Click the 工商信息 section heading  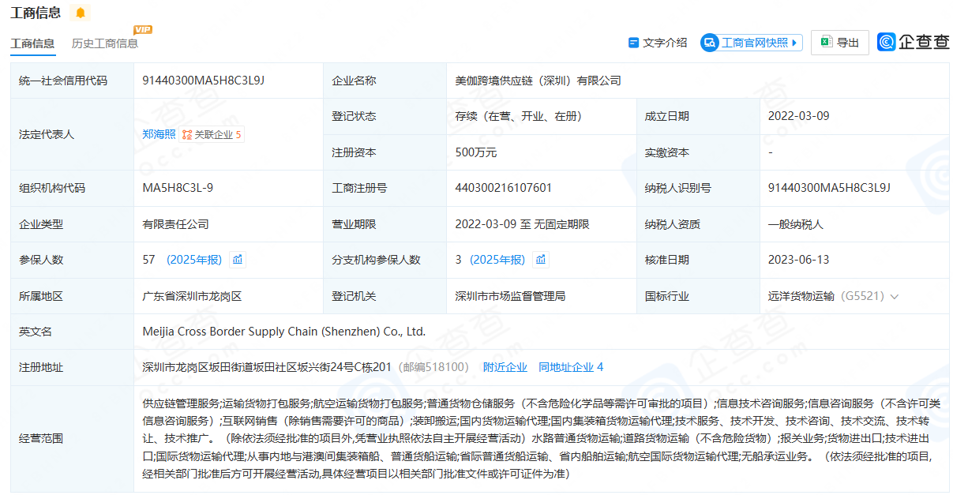36,13
